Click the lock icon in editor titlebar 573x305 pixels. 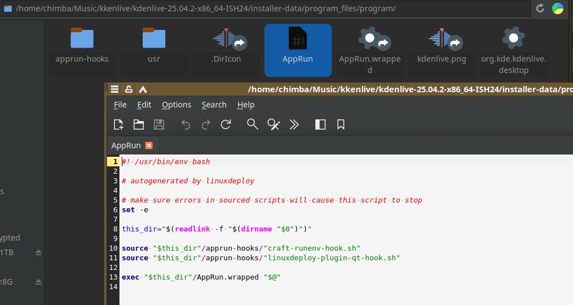(129, 89)
